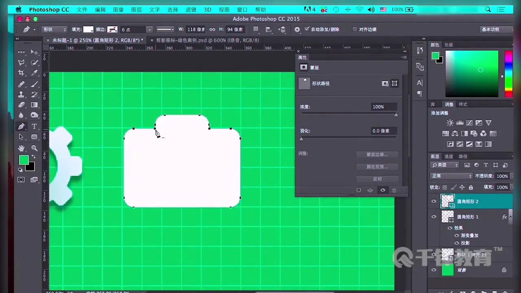Enable 对齐边缘 checkbox
The width and height of the screenshot is (521, 293).
tap(355, 29)
